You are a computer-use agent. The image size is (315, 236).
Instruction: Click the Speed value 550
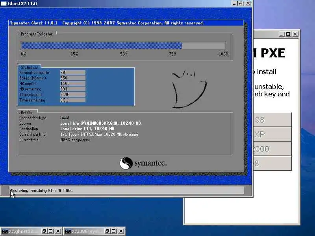coord(73,78)
